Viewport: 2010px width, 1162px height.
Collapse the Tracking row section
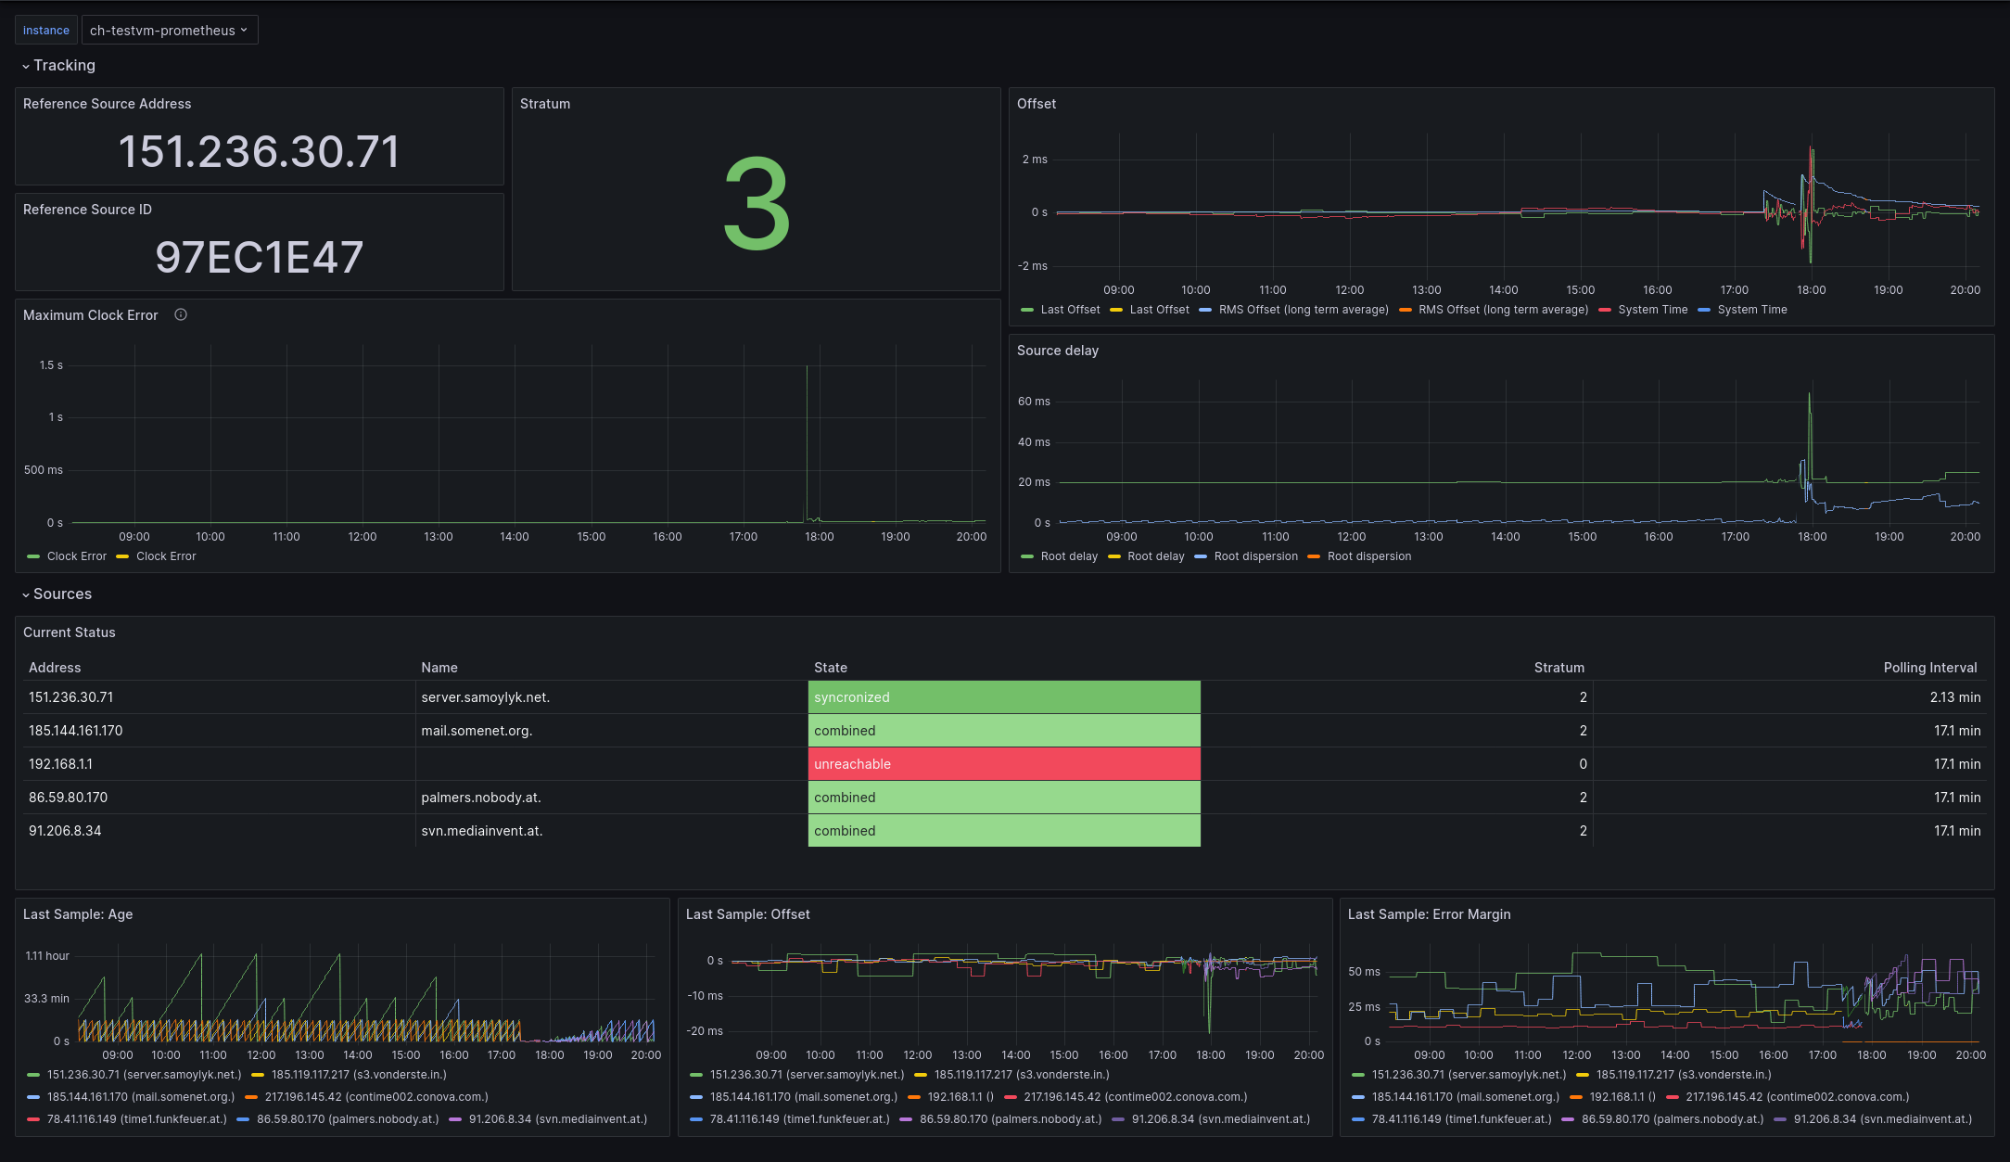63,65
